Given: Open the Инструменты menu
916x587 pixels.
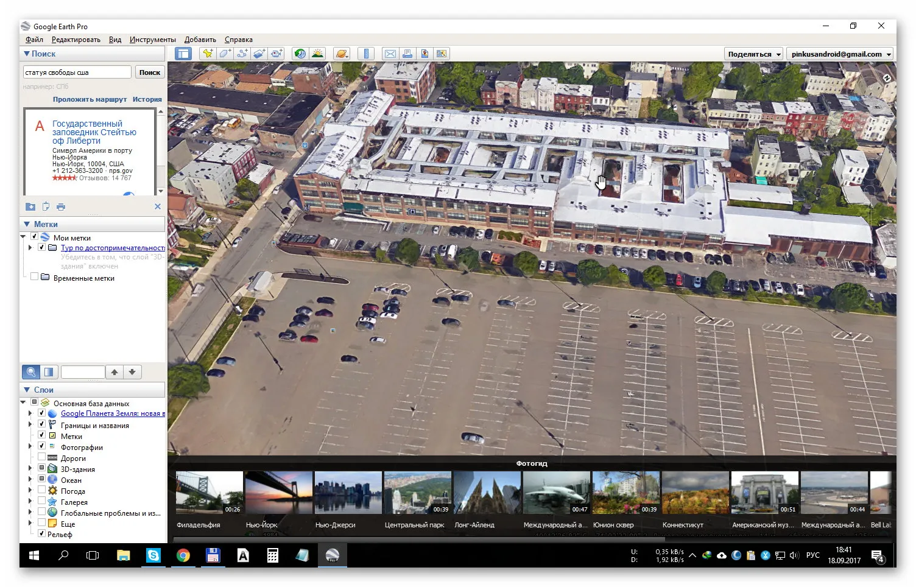Looking at the screenshot, I should (153, 40).
